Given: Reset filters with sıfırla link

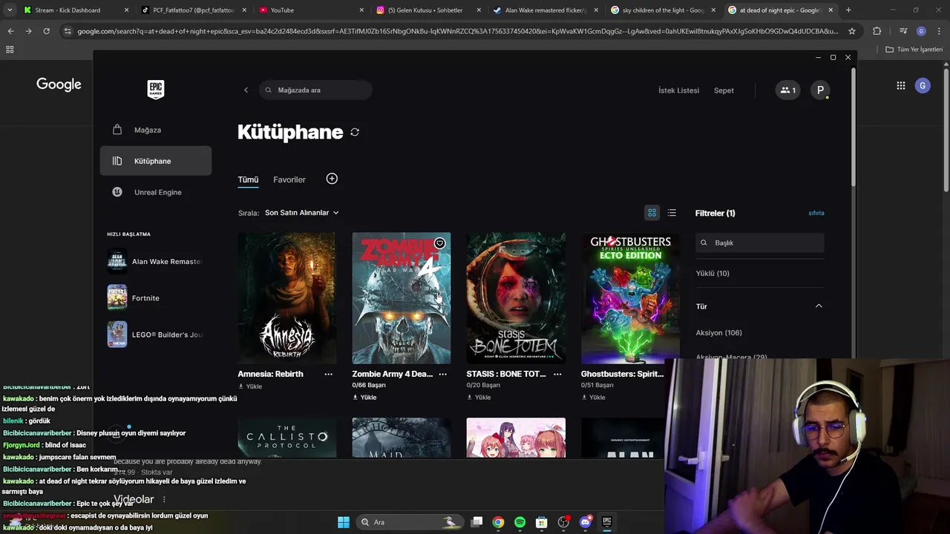Looking at the screenshot, I should click(816, 213).
